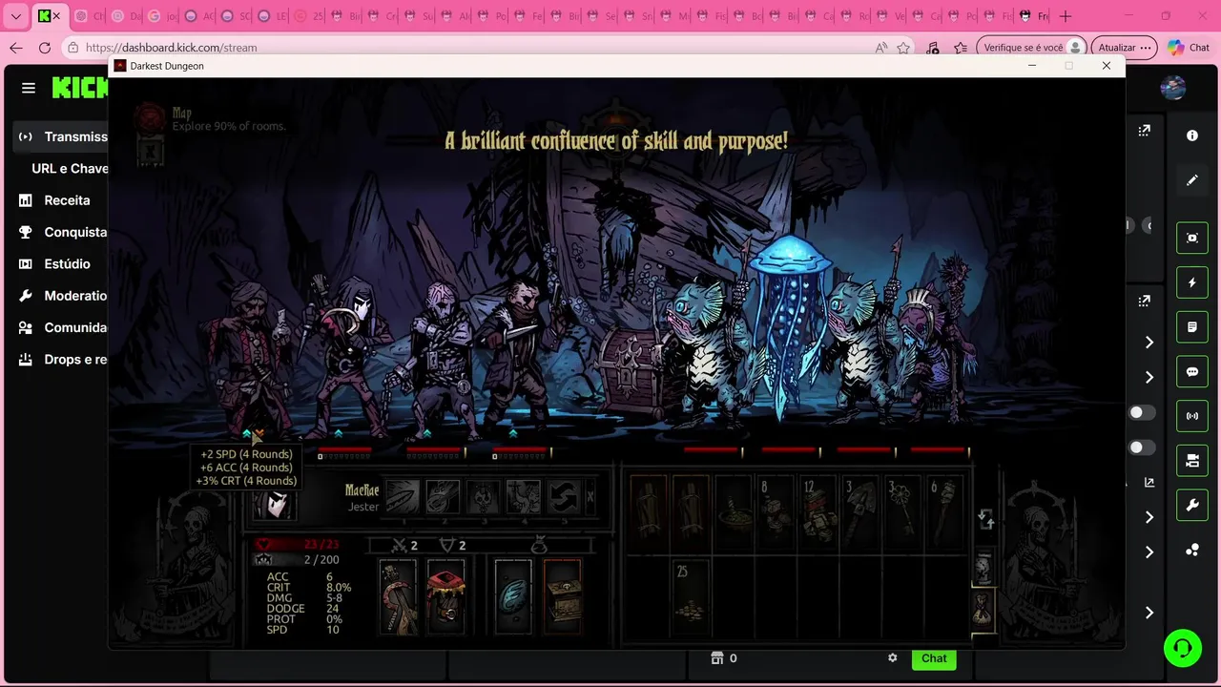This screenshot has width=1221, height=687.
Task: Toggle the lower switch in Kick panel
Action: [1142, 448]
